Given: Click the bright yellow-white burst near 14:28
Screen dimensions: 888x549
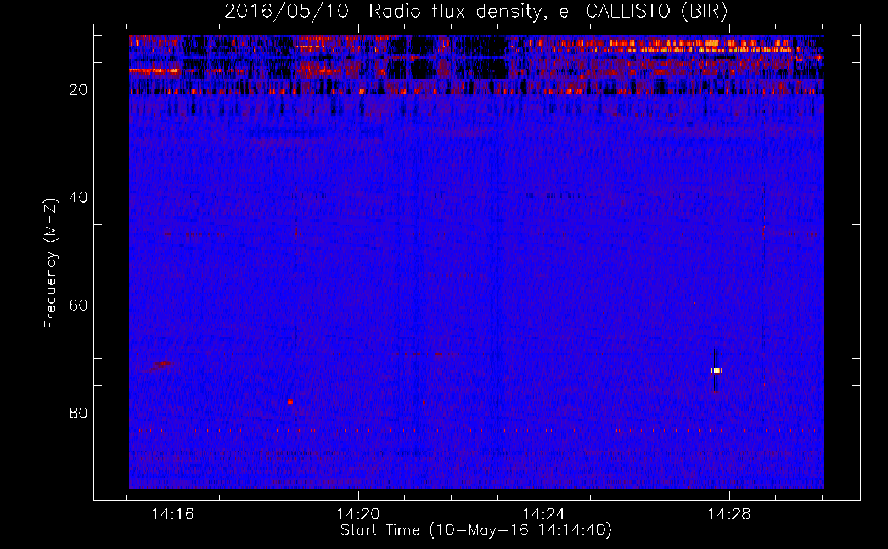Looking at the screenshot, I should 716,371.
